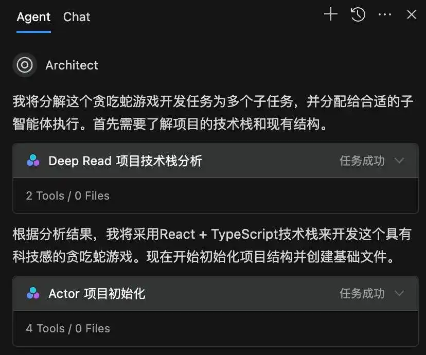Click the plus icon in the header
This screenshot has height=355, width=426.
[330, 14]
